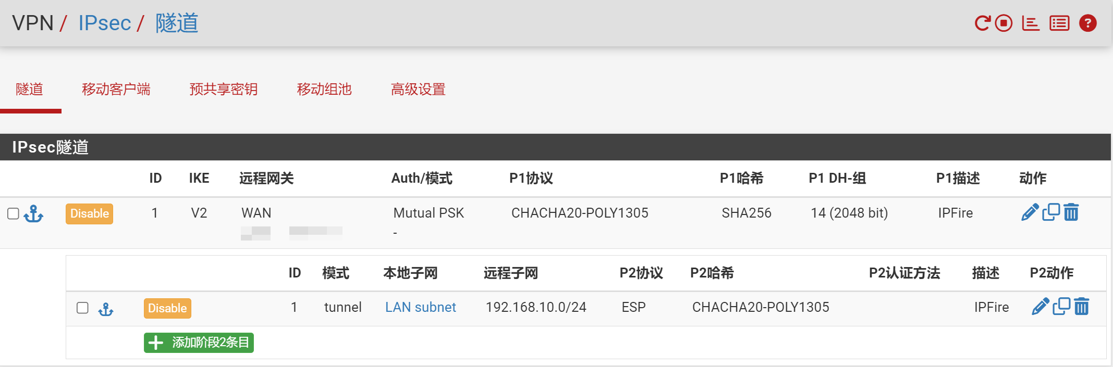Click the 添加阶段2条目 button
The height and width of the screenshot is (367, 1113).
tap(199, 343)
